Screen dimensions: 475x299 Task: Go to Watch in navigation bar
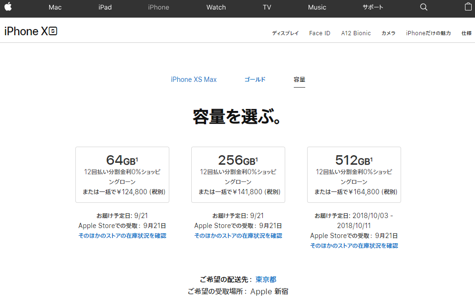tap(216, 7)
